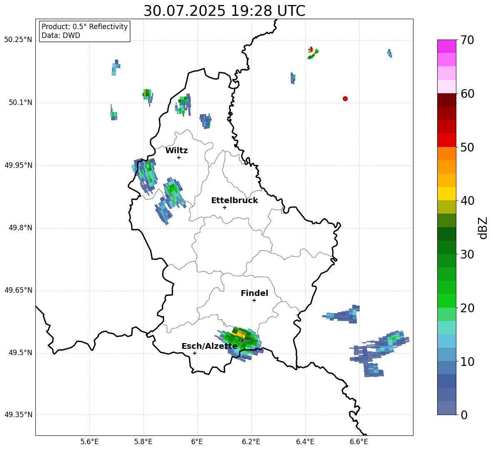
Task: Click the 6.4°E longitude label
Action: click(x=305, y=442)
